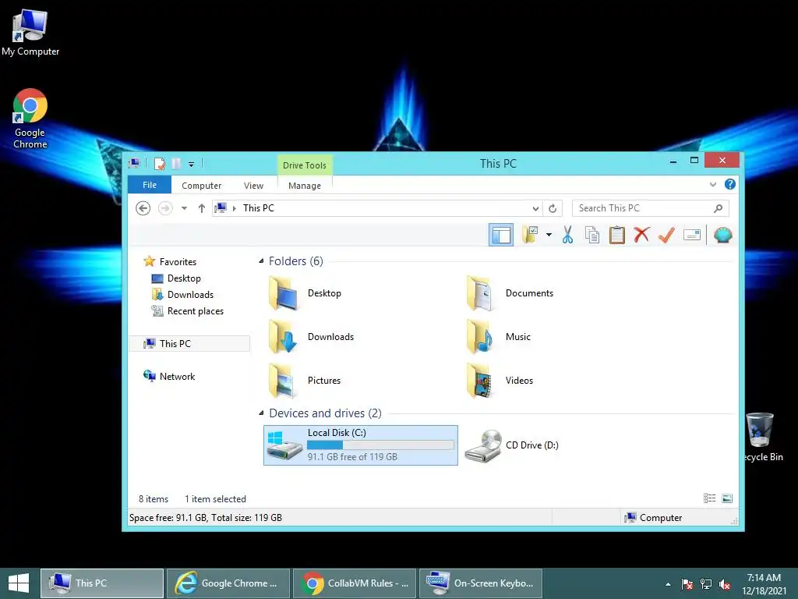Click the muted volume speaker tray icon
The width and height of the screenshot is (798, 599).
724,584
